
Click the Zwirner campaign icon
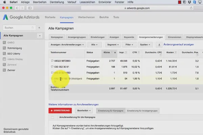[x=4, y=70]
